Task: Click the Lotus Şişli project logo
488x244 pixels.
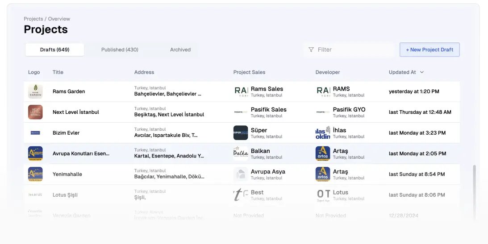Action: click(x=35, y=195)
